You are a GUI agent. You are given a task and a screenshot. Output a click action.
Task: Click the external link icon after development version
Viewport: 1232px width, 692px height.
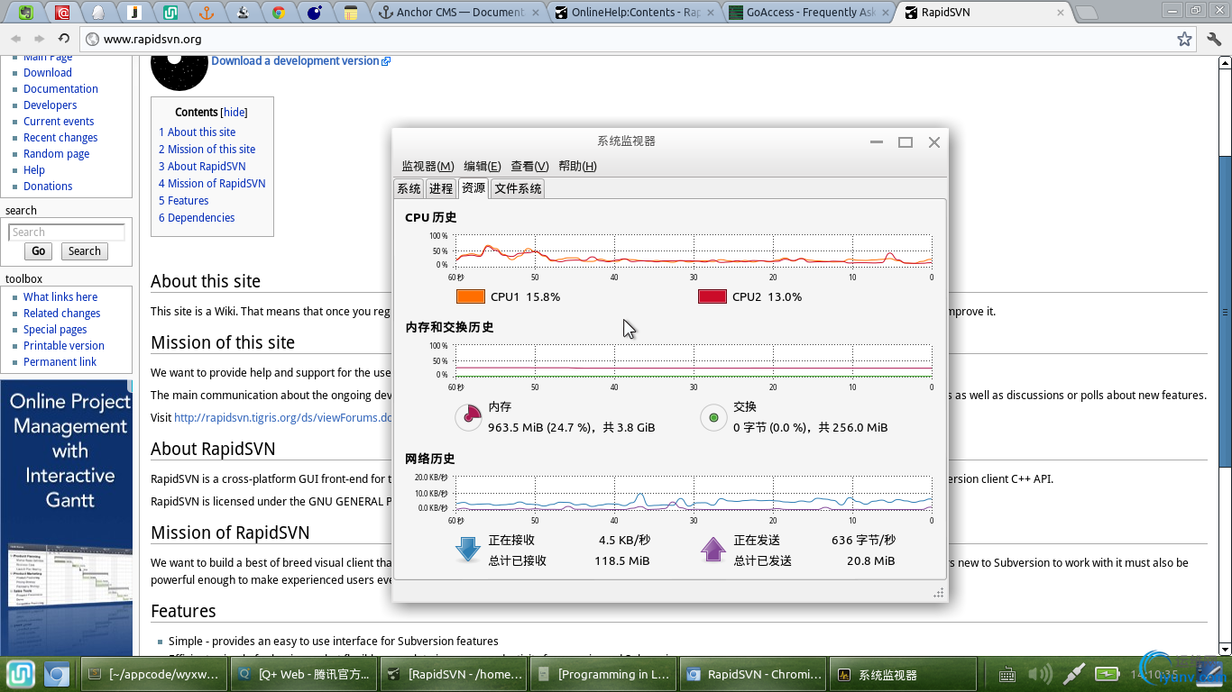[x=386, y=61]
